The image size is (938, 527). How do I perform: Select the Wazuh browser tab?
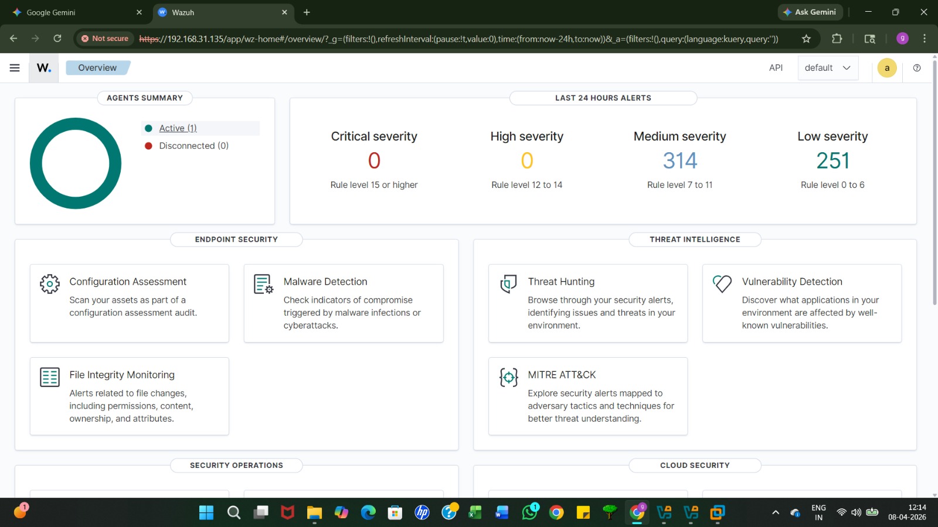click(x=223, y=12)
